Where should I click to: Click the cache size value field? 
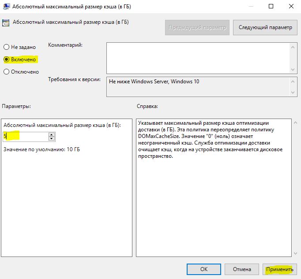point(26,137)
